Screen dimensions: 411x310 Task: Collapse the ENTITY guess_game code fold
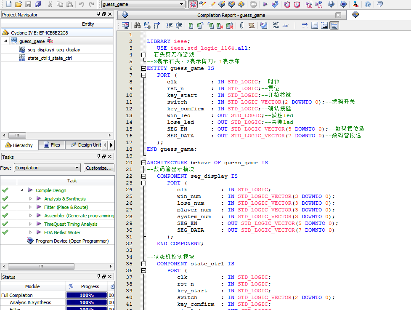click(x=143, y=68)
